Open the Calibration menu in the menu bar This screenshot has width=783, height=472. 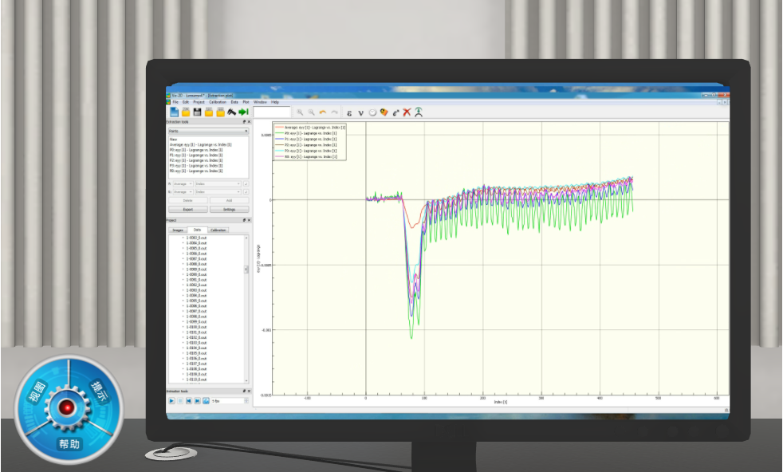pos(217,102)
